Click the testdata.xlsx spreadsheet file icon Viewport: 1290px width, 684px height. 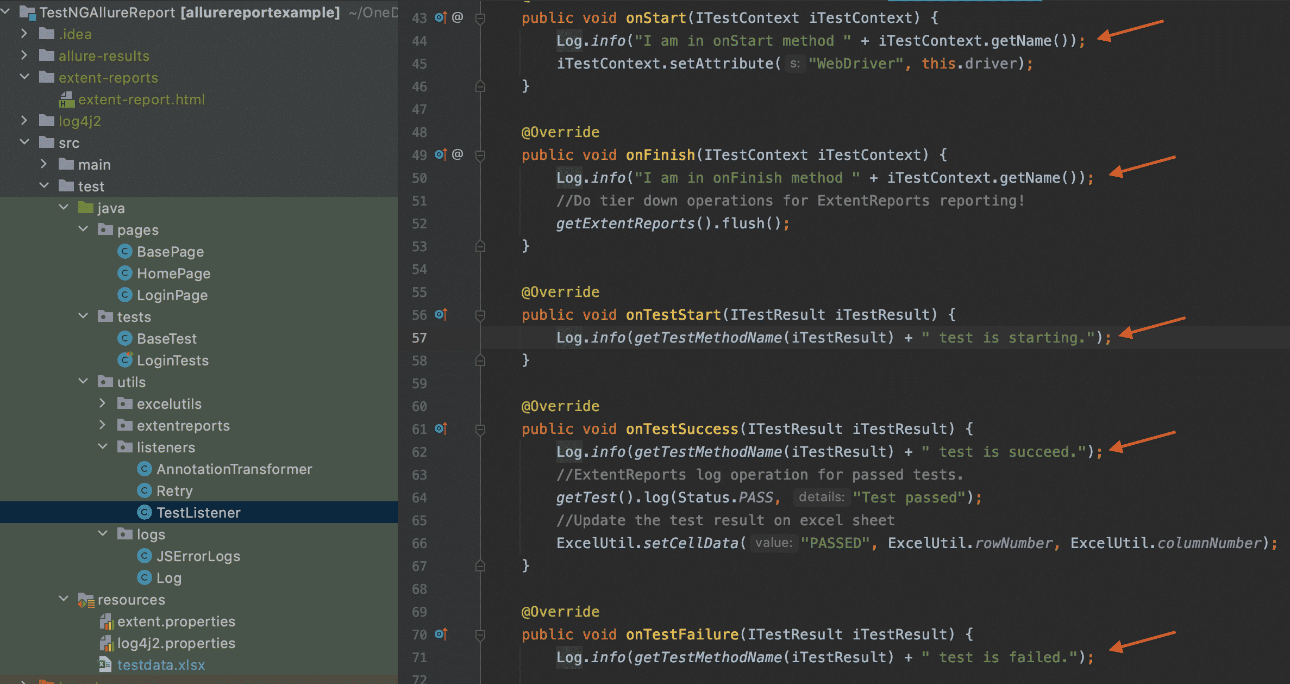105,664
